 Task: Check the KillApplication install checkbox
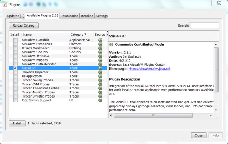tap(15, 76)
